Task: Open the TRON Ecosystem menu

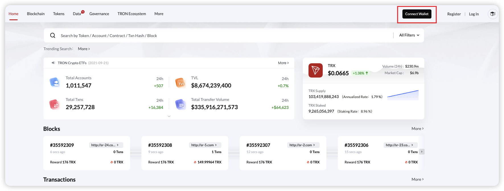Action: click(x=131, y=14)
